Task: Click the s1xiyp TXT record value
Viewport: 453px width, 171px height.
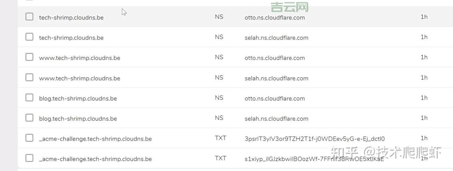Action: pos(314,159)
